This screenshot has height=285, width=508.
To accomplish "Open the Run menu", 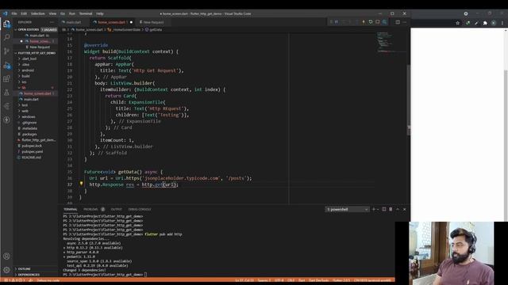I will (72, 13).
